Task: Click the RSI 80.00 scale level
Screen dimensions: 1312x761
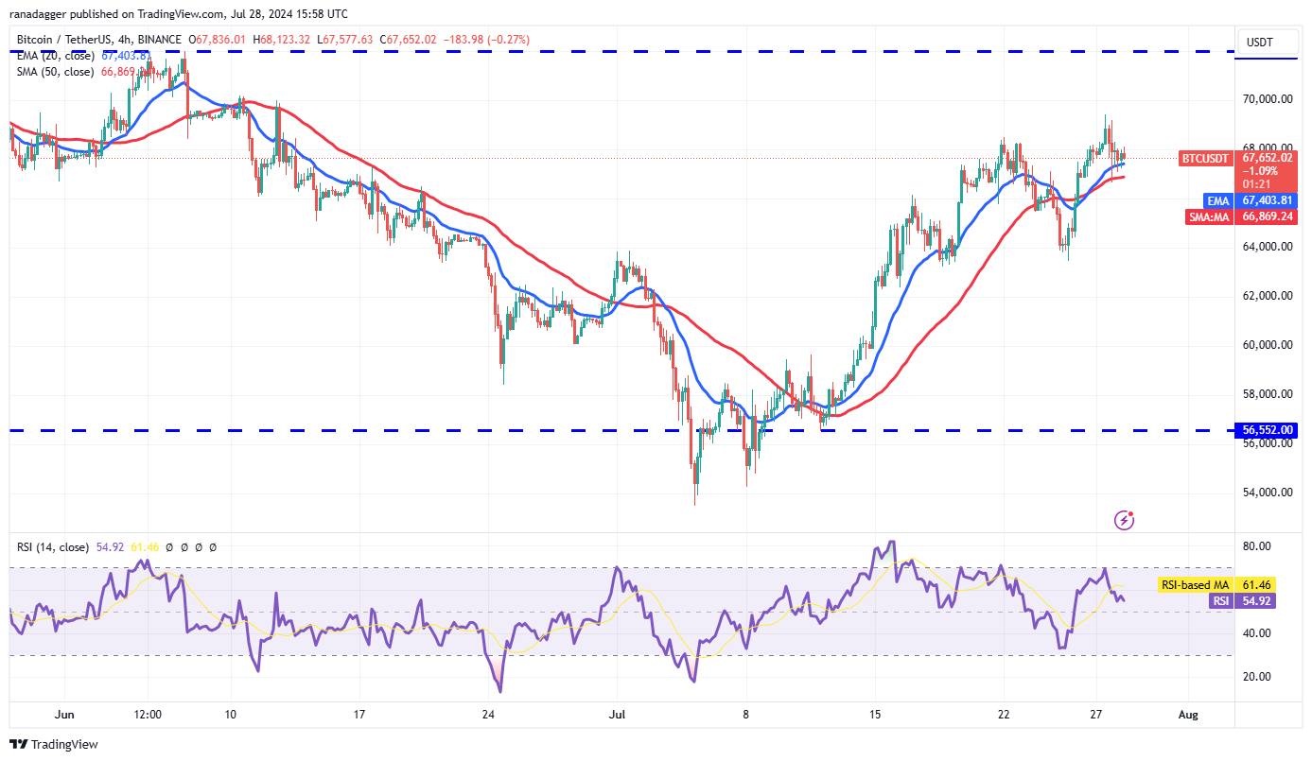Action: [x=1256, y=546]
